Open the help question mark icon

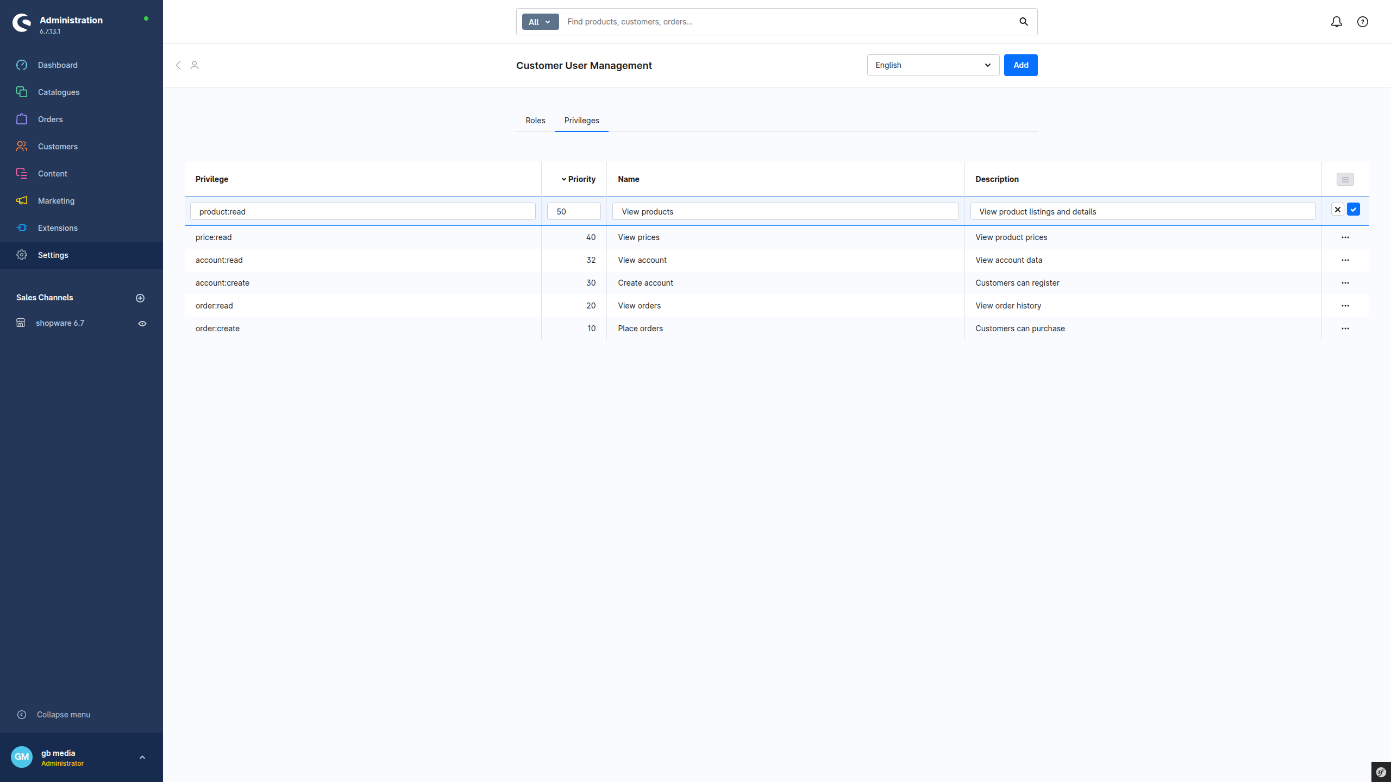pos(1363,22)
